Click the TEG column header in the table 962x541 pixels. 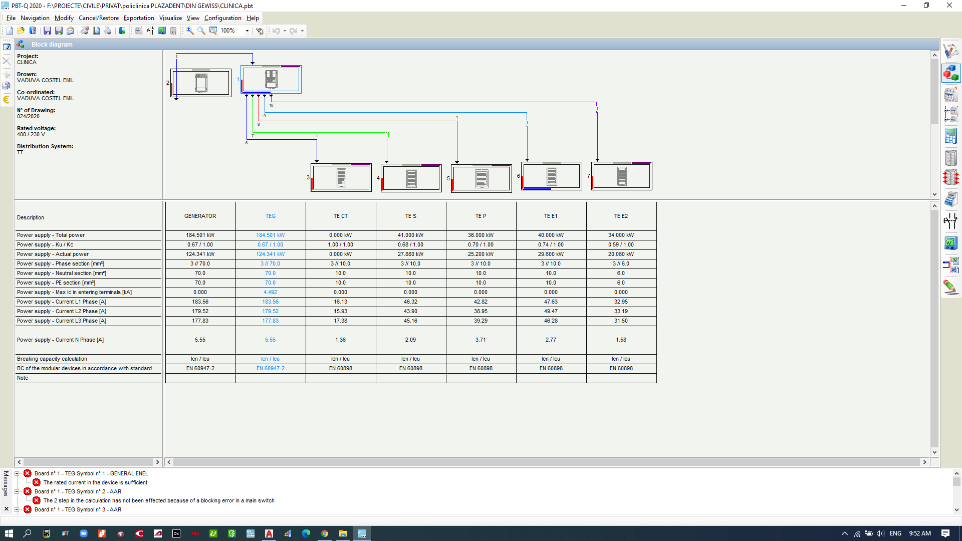click(271, 216)
